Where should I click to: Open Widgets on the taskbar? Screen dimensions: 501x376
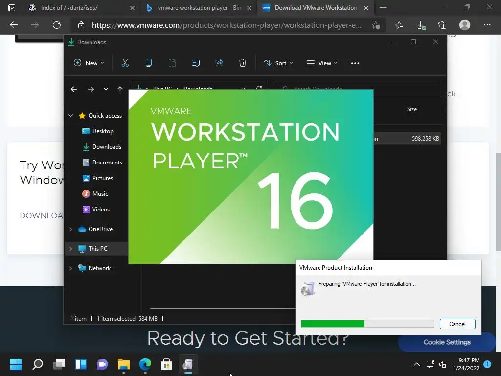point(81,364)
